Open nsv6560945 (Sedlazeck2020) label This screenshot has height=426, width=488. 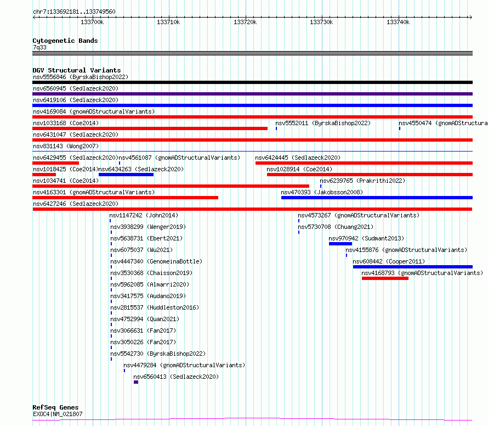click(76, 88)
